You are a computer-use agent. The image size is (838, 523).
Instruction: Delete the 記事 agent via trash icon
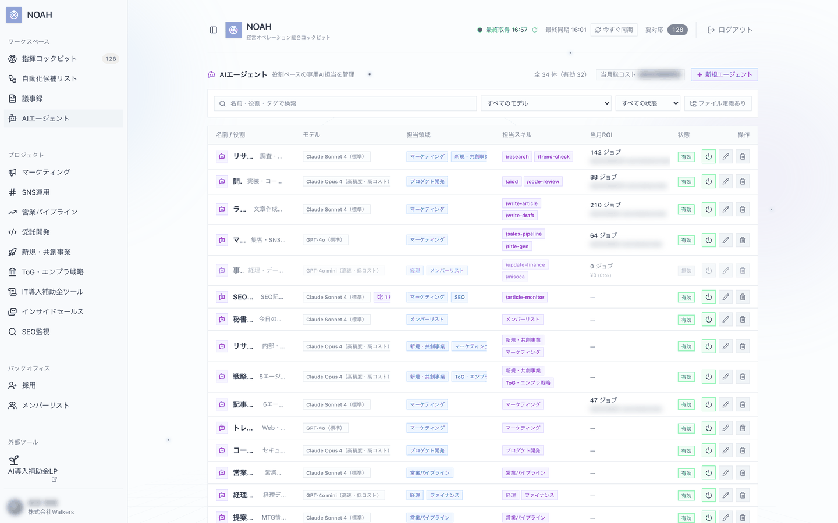pyautogui.click(x=743, y=404)
